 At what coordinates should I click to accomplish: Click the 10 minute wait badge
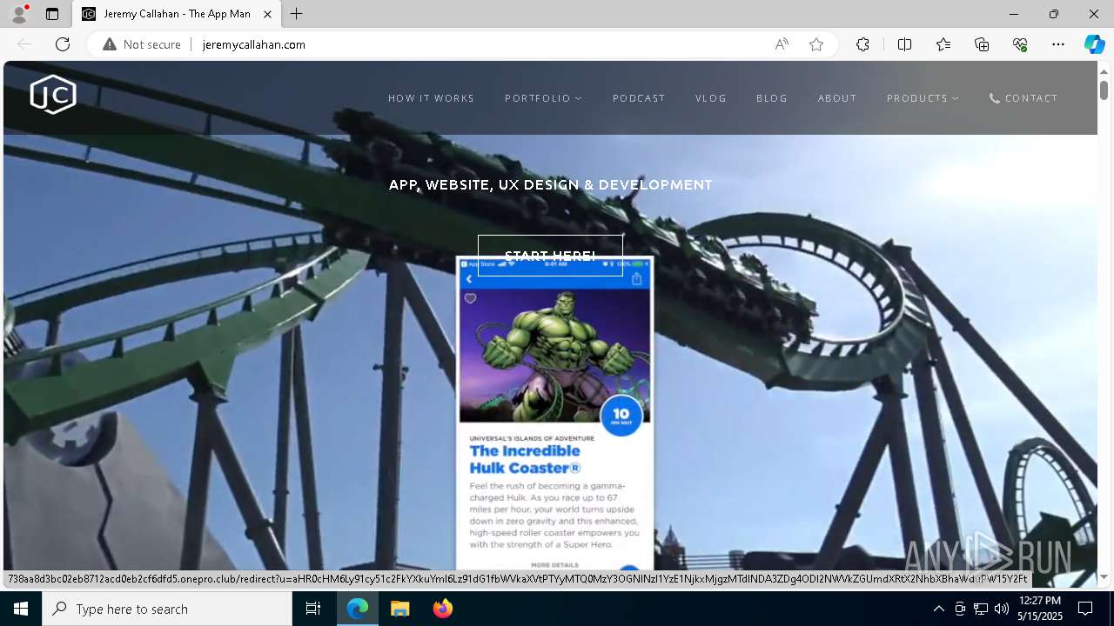pos(621,416)
